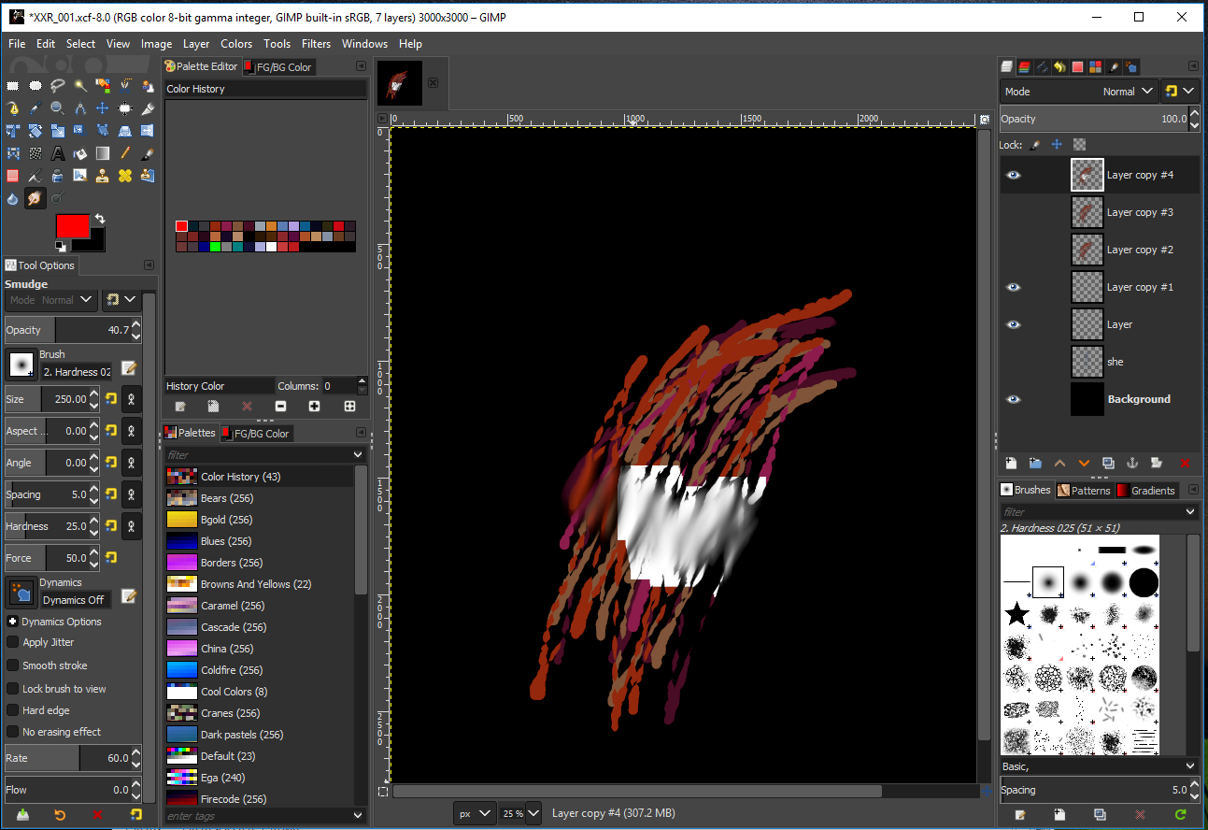Select the Pencil tool
This screenshot has width=1208, height=830.
point(125,153)
